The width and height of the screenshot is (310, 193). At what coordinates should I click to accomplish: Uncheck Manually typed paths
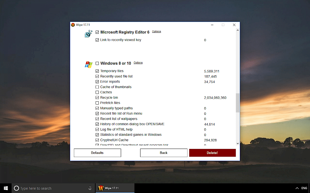click(97, 108)
